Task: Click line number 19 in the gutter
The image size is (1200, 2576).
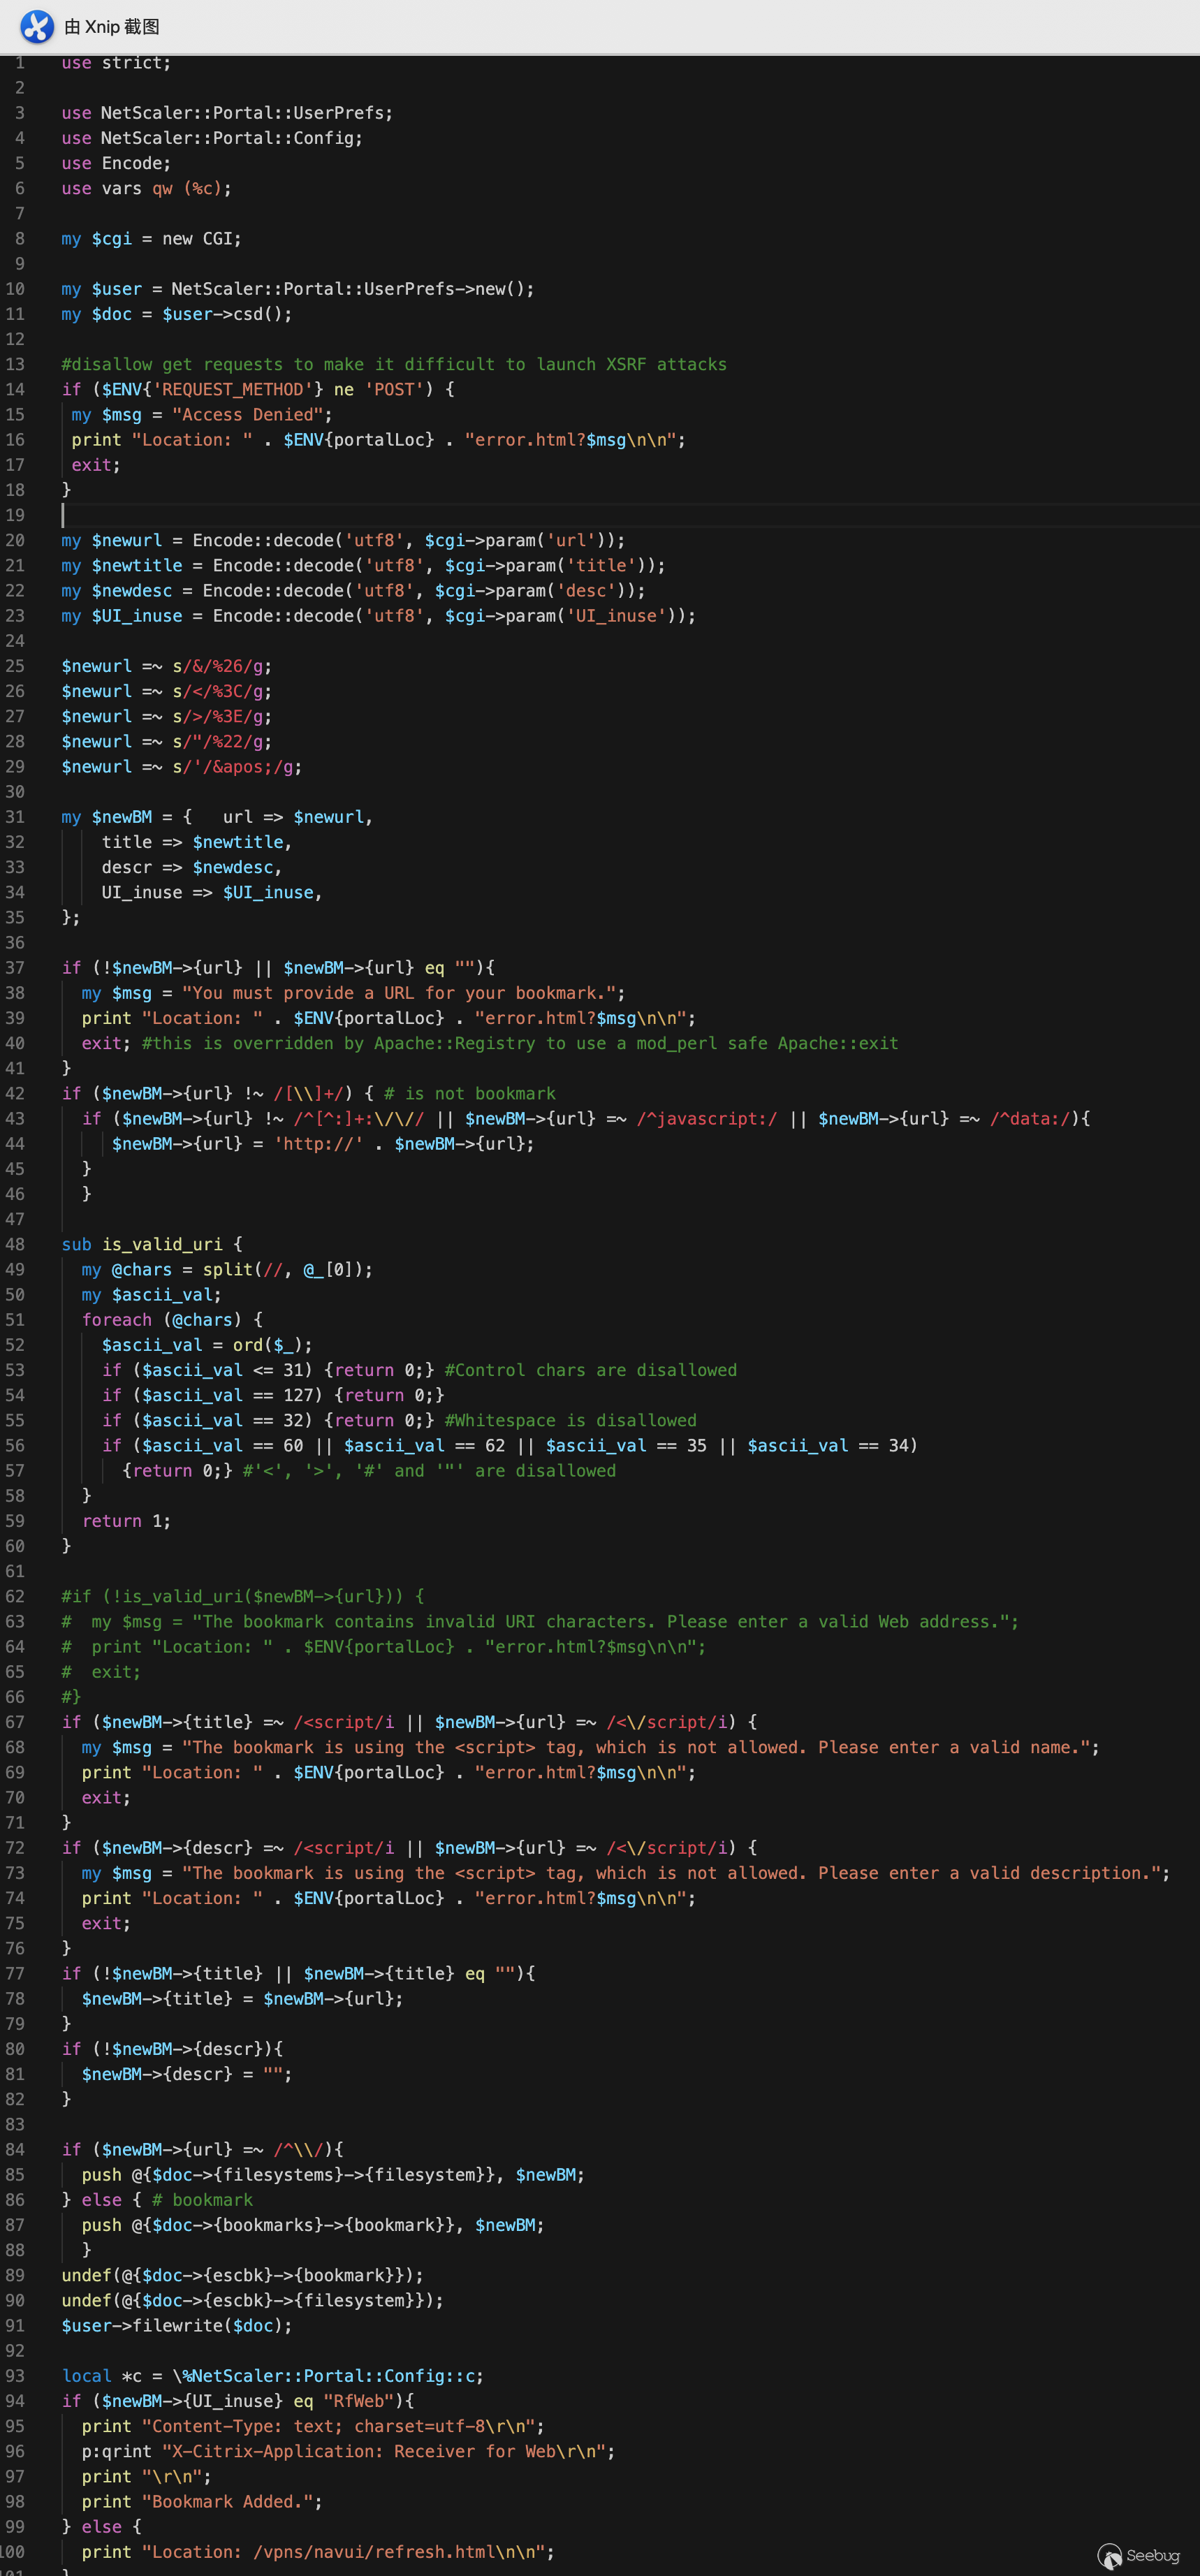Action: [x=15, y=515]
